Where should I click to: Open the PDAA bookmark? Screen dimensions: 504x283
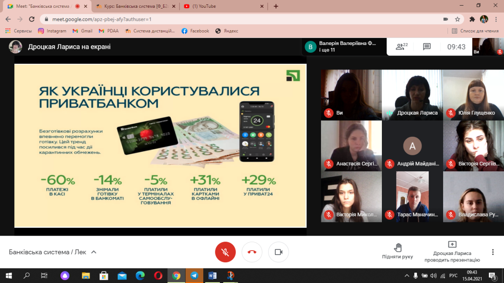tap(109, 31)
